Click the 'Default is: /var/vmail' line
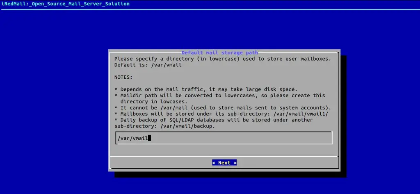This screenshot has width=420, height=194. [x=148, y=65]
